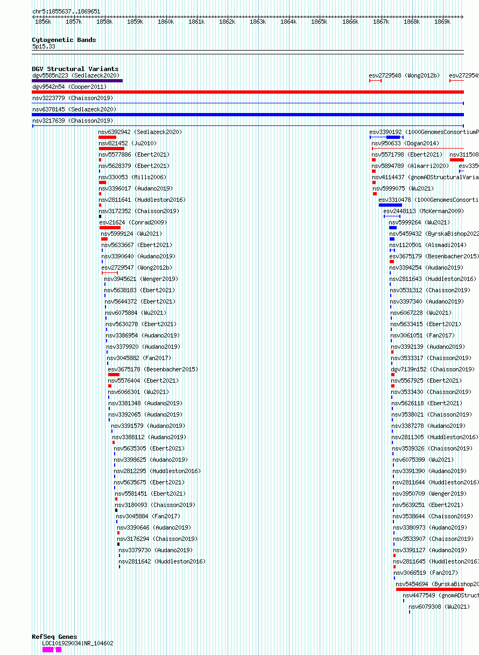The width and height of the screenshot is (479, 655).
Task: Select the esv3675178 (Besenbacher2015) label
Action: coord(153,369)
